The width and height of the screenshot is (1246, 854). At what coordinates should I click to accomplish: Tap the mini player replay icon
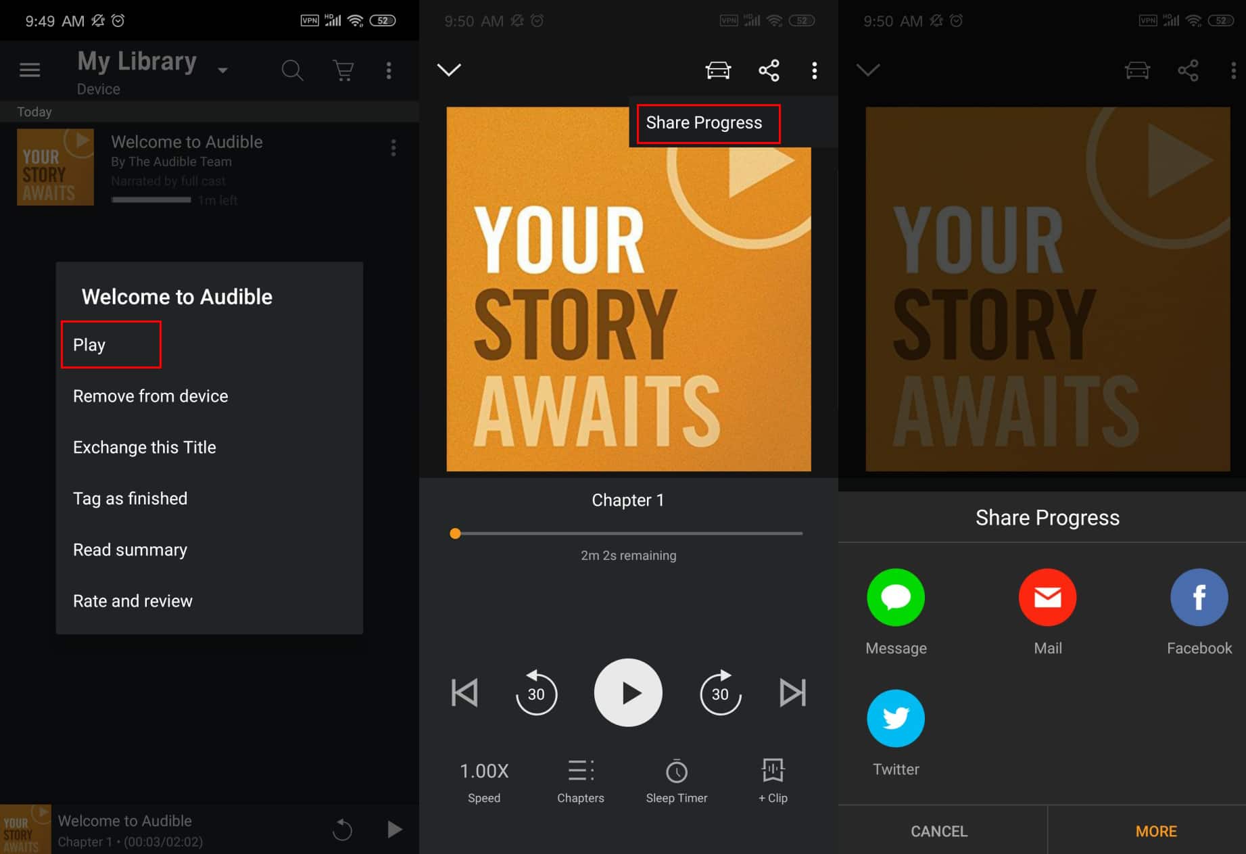click(x=342, y=830)
